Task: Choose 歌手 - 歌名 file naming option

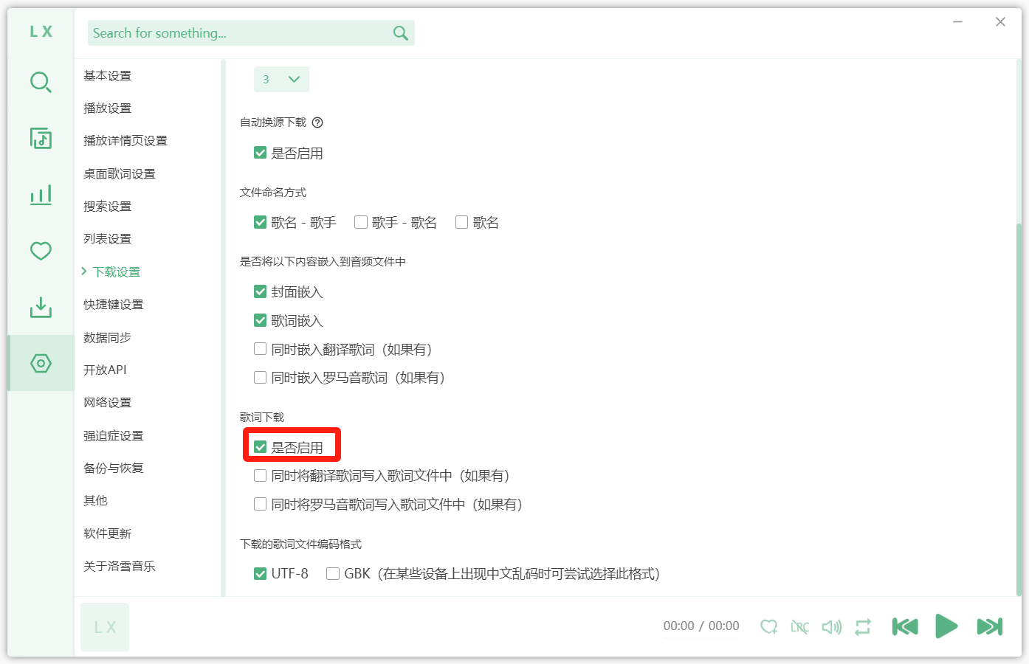Action: tap(361, 222)
